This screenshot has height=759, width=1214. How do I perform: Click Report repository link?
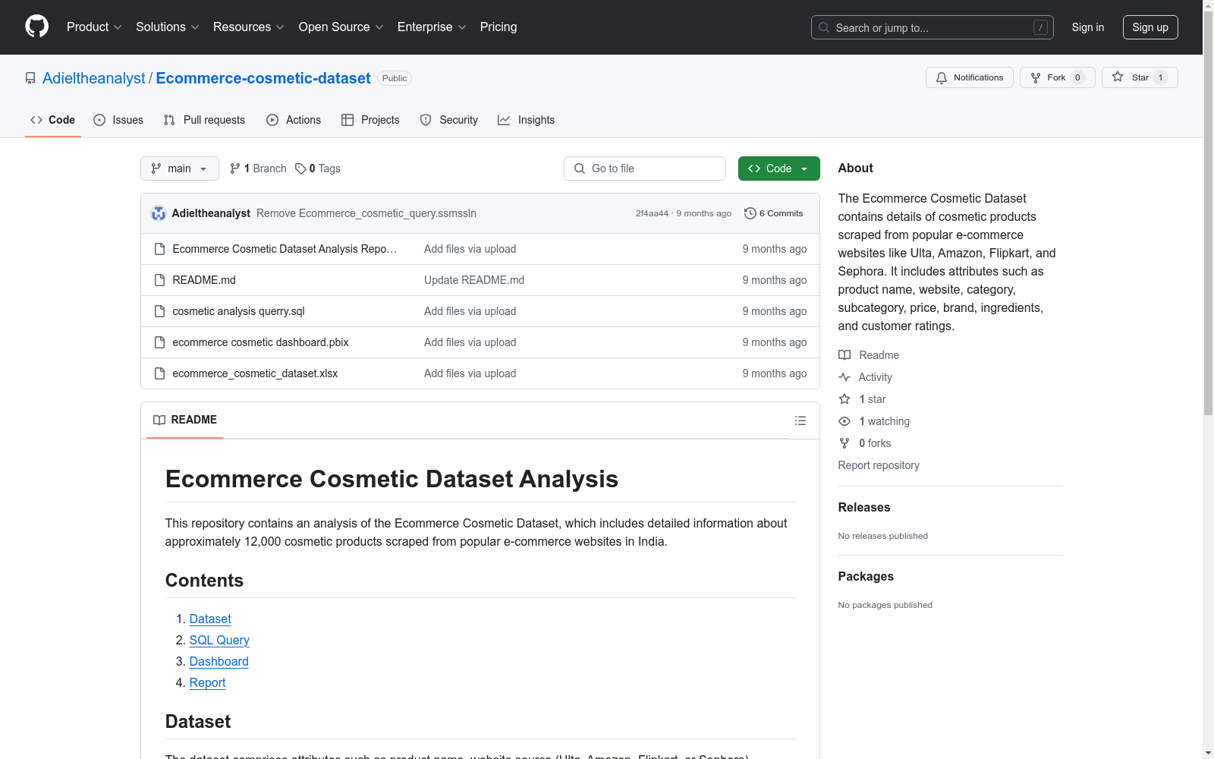[879, 465]
